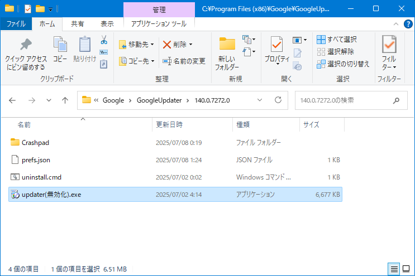Click title bar New Folder quick access icon
415x276 pixels.
pos(40,9)
